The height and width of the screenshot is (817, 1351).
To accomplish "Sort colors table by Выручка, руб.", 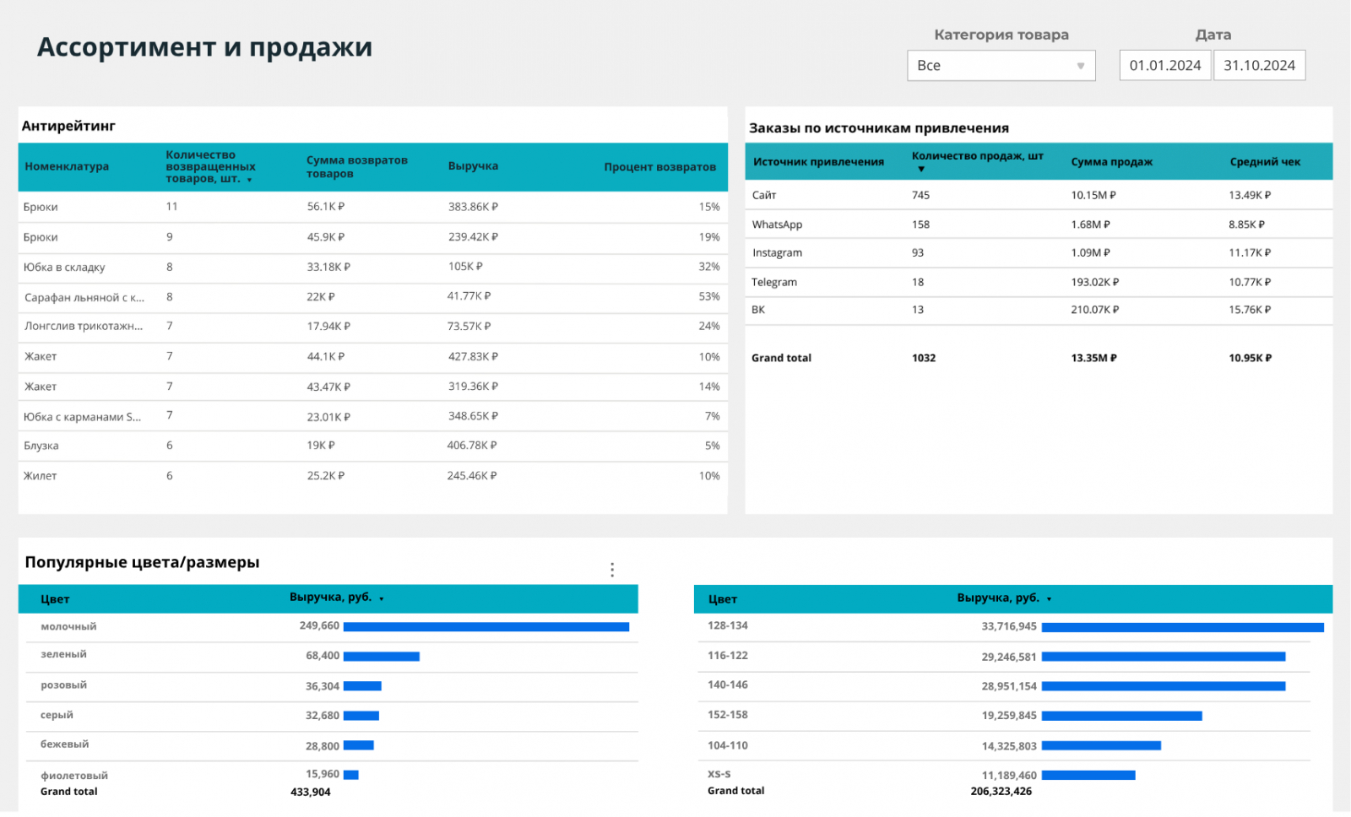I will pyautogui.click(x=336, y=598).
